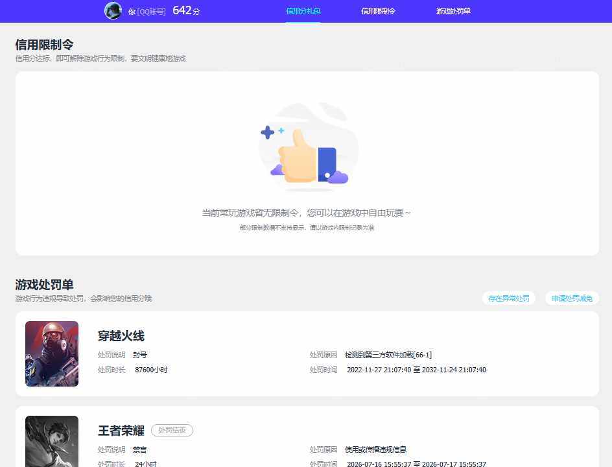612x467 pixels.
Task: Click the 信用限制令 section heading
Action: (44, 45)
